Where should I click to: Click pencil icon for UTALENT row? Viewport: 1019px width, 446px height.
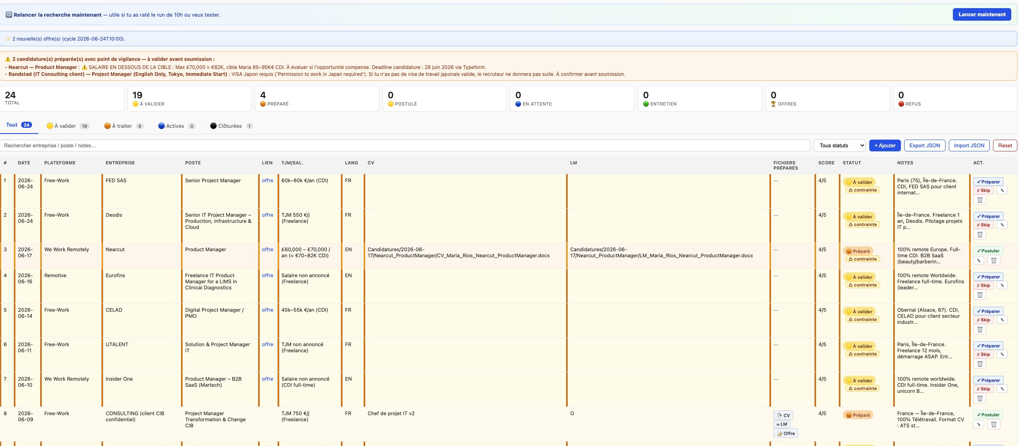click(1002, 354)
